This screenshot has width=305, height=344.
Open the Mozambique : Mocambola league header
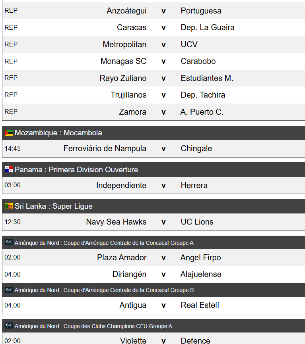pyautogui.click(x=153, y=133)
